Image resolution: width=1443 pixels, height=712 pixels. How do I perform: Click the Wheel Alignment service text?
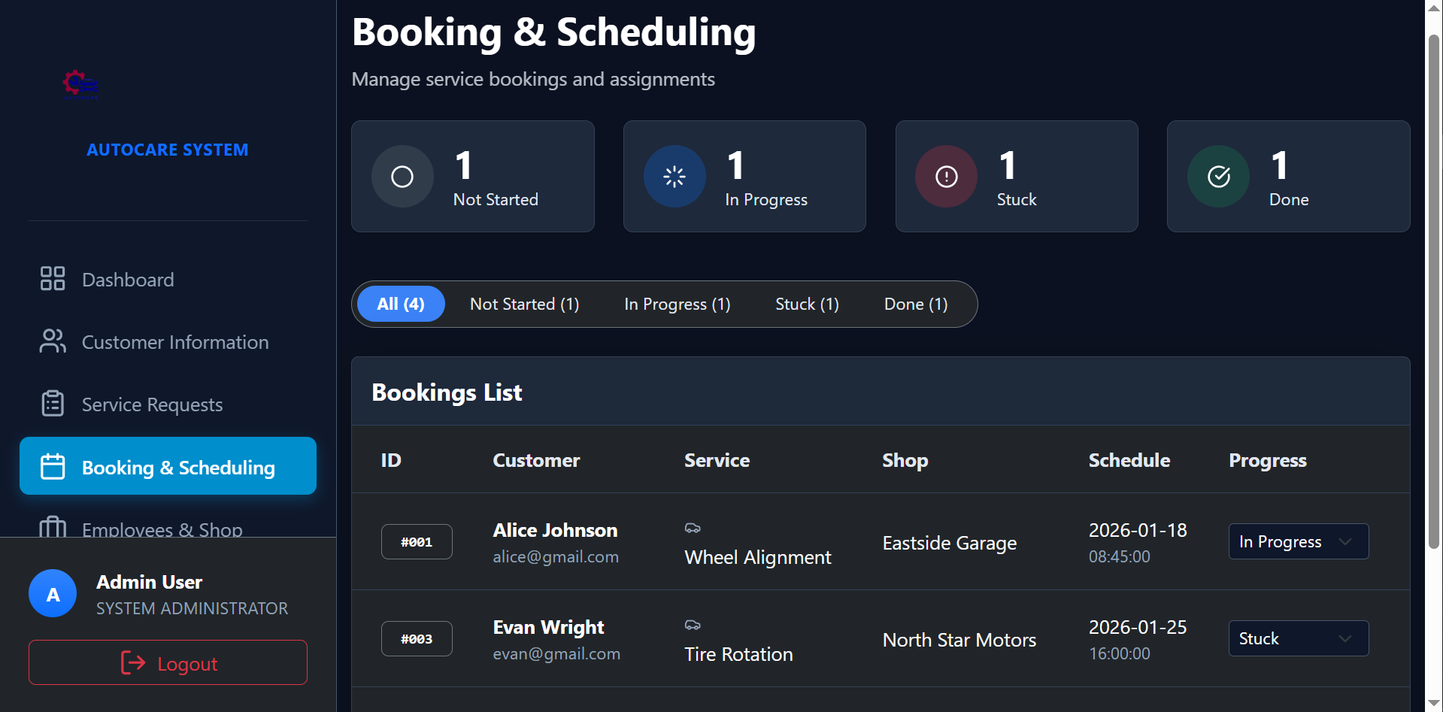(x=758, y=557)
